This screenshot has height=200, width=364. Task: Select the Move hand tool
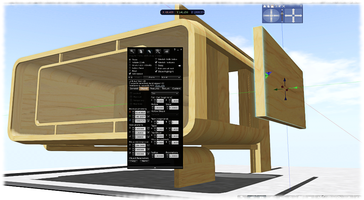[141, 51]
